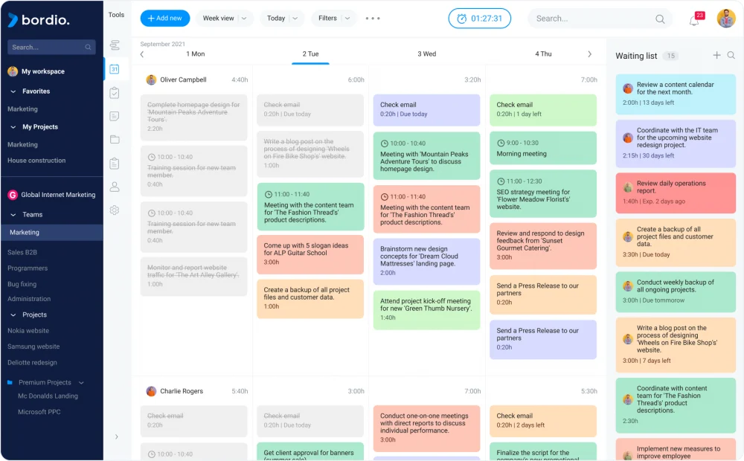
Task: Click the timer 01:27:31 button
Action: click(480, 19)
